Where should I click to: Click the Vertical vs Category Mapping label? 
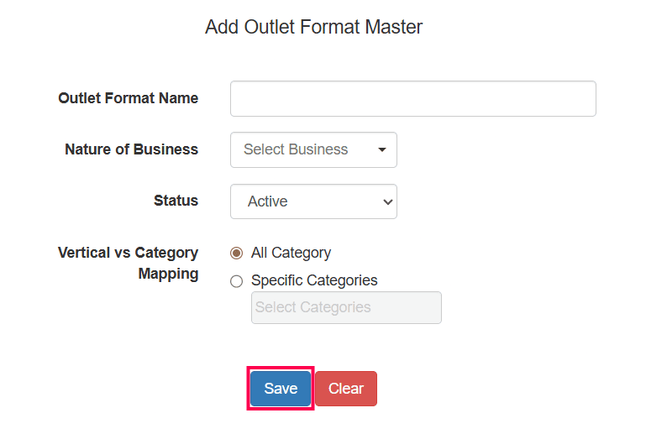(x=128, y=263)
